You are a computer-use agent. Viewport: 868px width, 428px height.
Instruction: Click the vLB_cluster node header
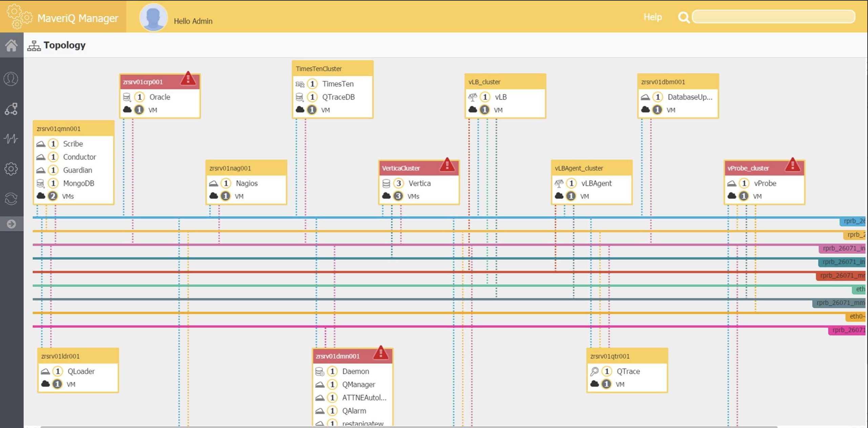pos(504,82)
